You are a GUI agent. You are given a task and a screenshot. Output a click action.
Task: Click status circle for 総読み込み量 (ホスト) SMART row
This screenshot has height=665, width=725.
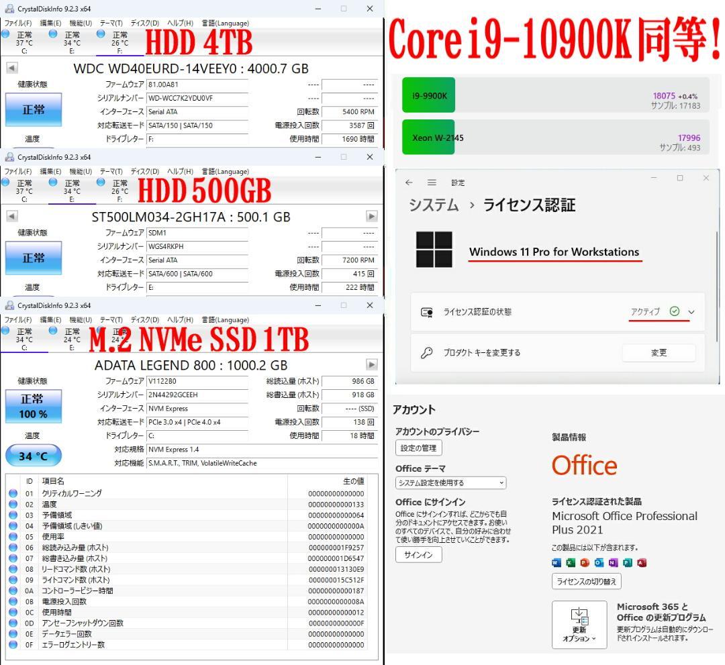(13, 547)
